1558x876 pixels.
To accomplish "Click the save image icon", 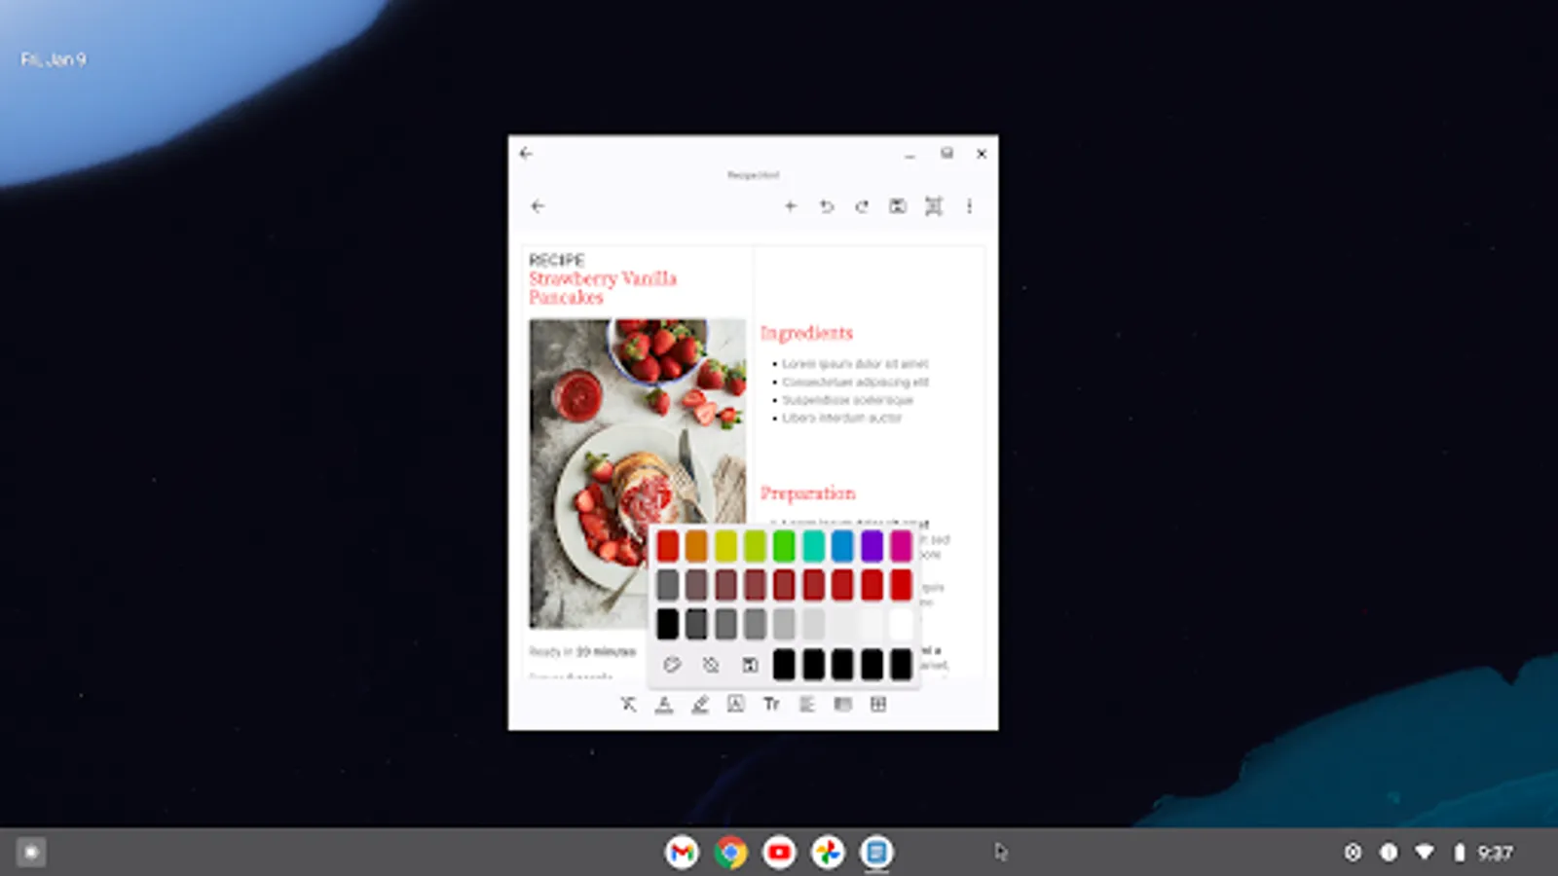I will click(897, 206).
